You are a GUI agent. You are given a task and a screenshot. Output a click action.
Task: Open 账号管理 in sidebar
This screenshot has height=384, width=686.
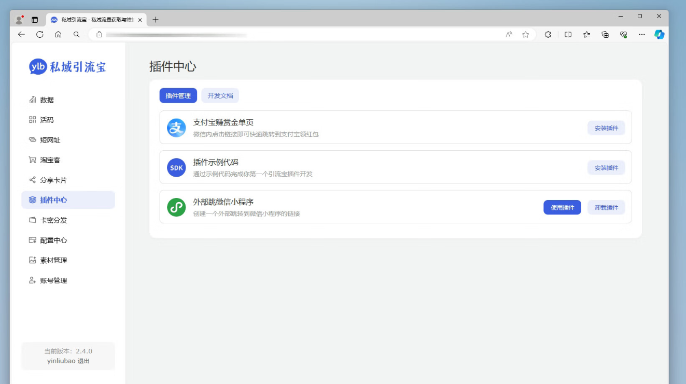53,280
